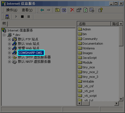This screenshot has height=113, width=125.
Task: Click the red Delete X icon
Action: pyautogui.click(x=72, y=10)
